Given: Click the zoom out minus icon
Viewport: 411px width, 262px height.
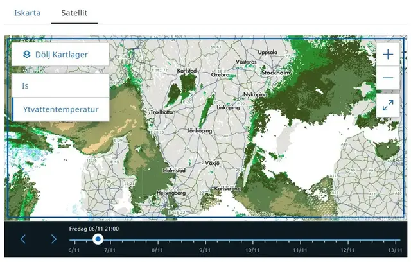Looking at the screenshot, I should coord(387,79).
